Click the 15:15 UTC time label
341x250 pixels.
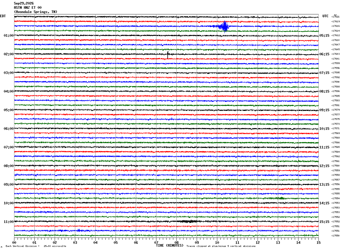[324, 222]
